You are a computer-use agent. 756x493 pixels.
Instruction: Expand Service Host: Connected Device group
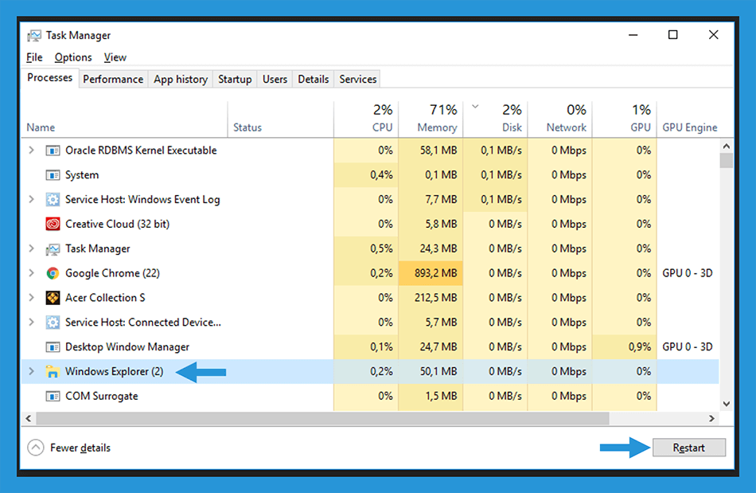[31, 323]
